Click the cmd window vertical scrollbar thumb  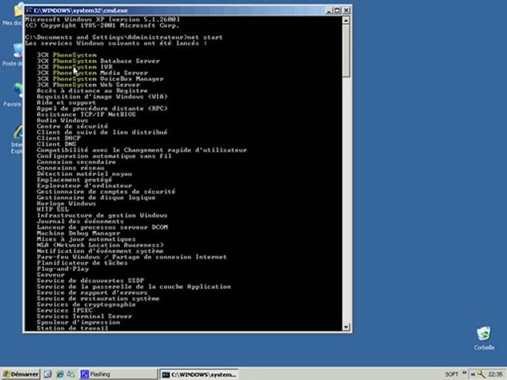tap(346, 51)
